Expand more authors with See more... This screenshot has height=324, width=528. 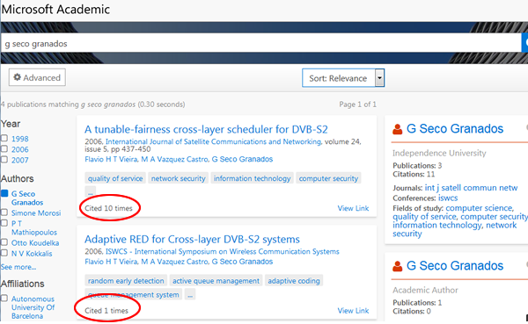point(18,267)
